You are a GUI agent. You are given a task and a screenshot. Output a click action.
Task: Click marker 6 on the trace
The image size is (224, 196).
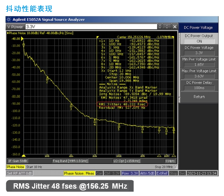[142, 128]
